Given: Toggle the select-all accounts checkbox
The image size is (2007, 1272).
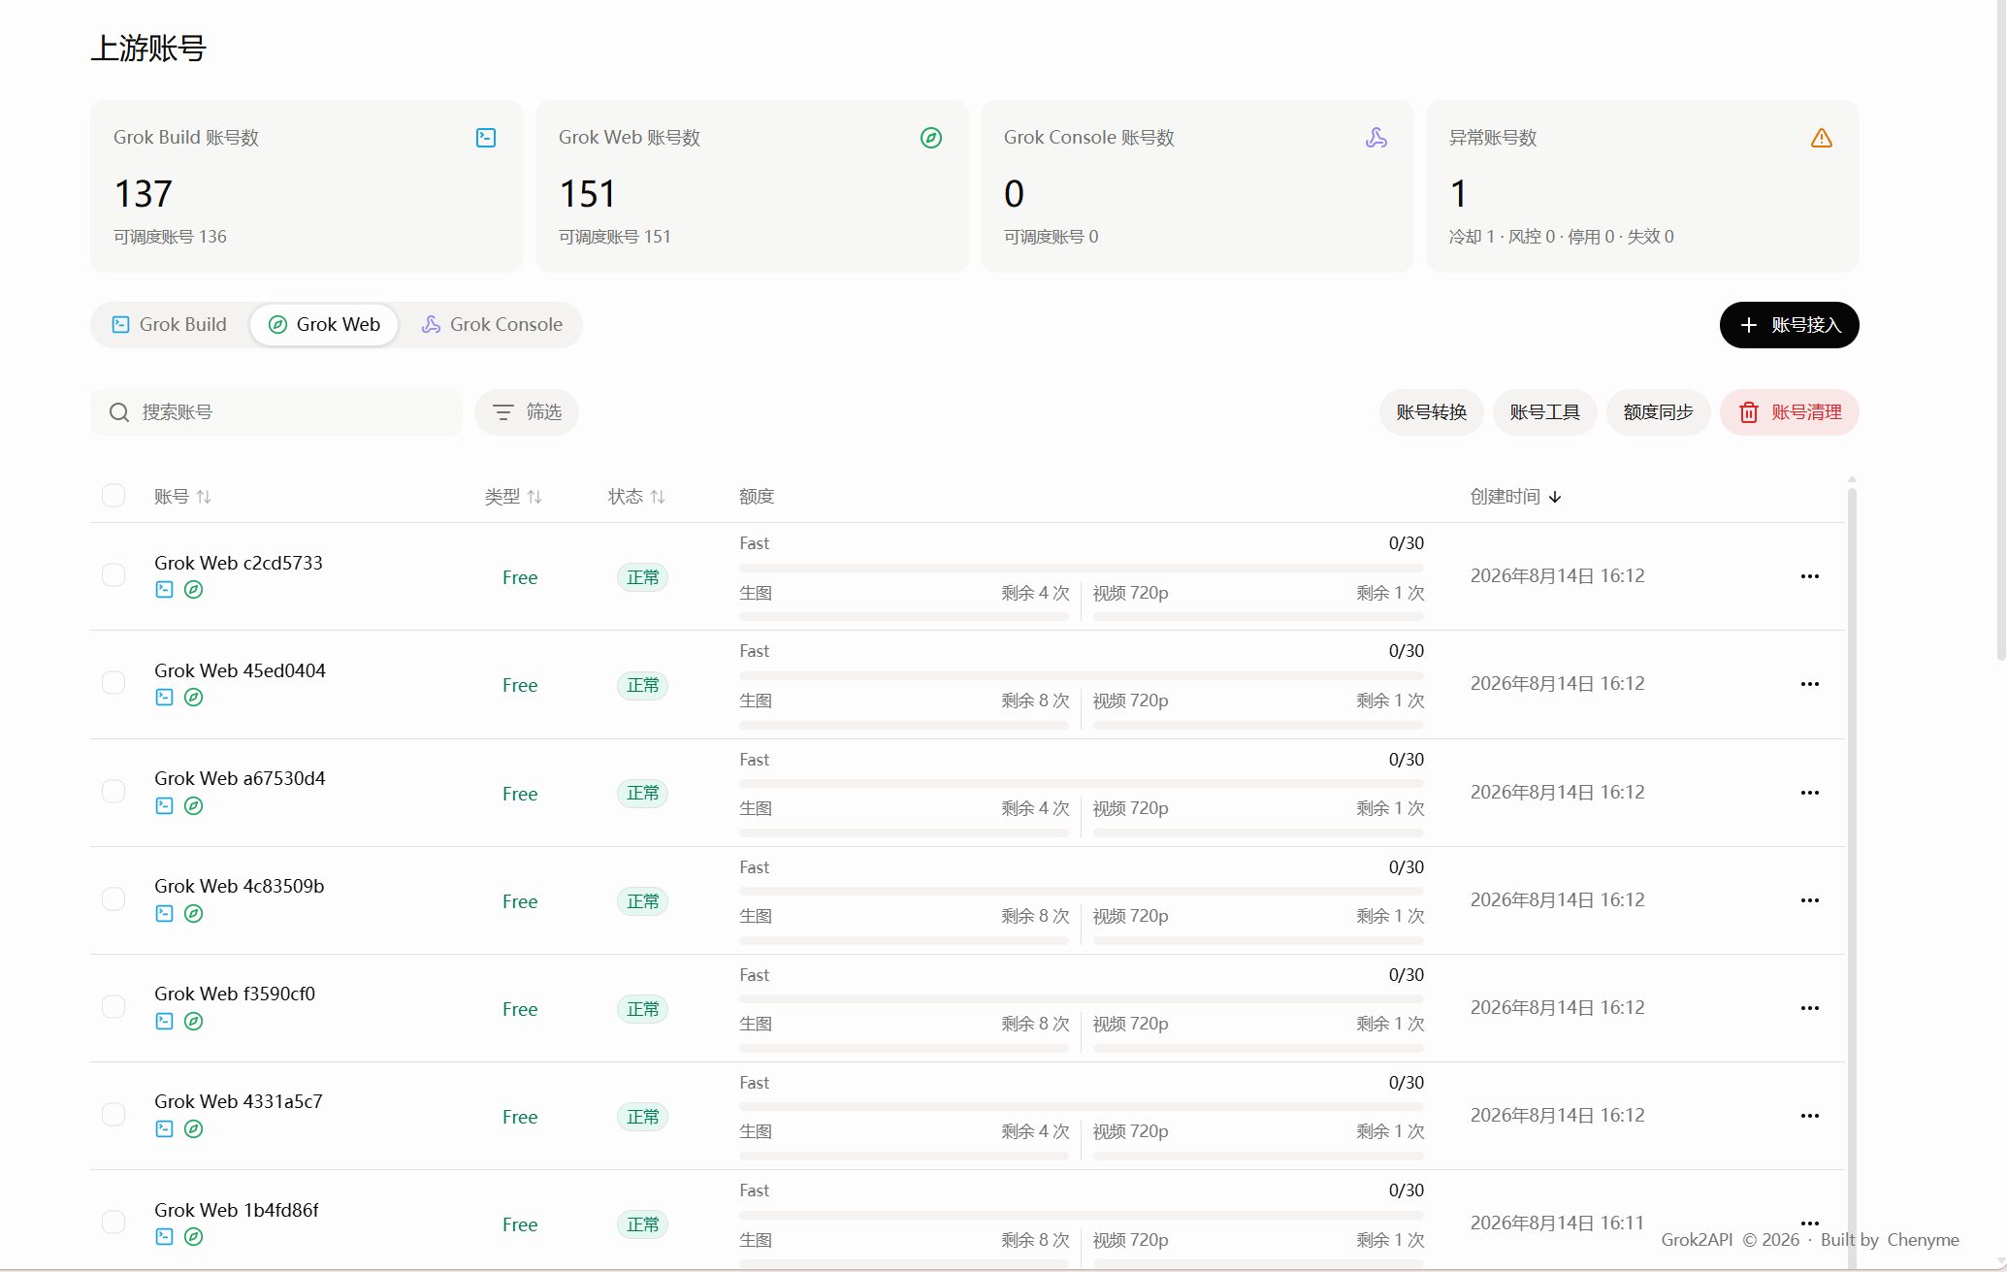Looking at the screenshot, I should click(x=113, y=496).
